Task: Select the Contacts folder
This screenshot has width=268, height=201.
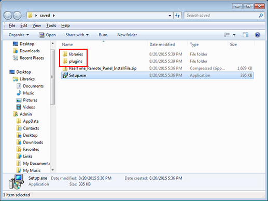Action: tap(27, 128)
